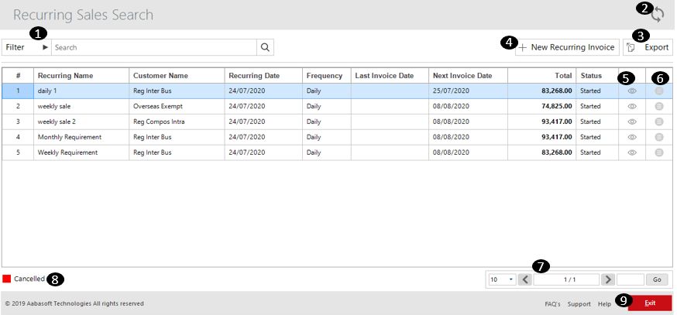Click the Export button
The width and height of the screenshot is (677, 315).
pyautogui.click(x=648, y=47)
